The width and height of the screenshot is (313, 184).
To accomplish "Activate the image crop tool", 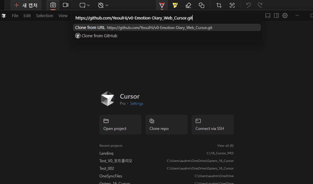I will click(x=219, y=5).
